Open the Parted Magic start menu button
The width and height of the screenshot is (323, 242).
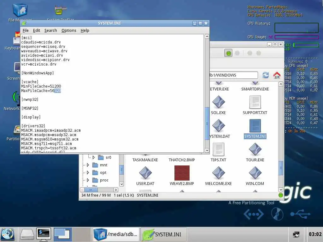point(8,234)
